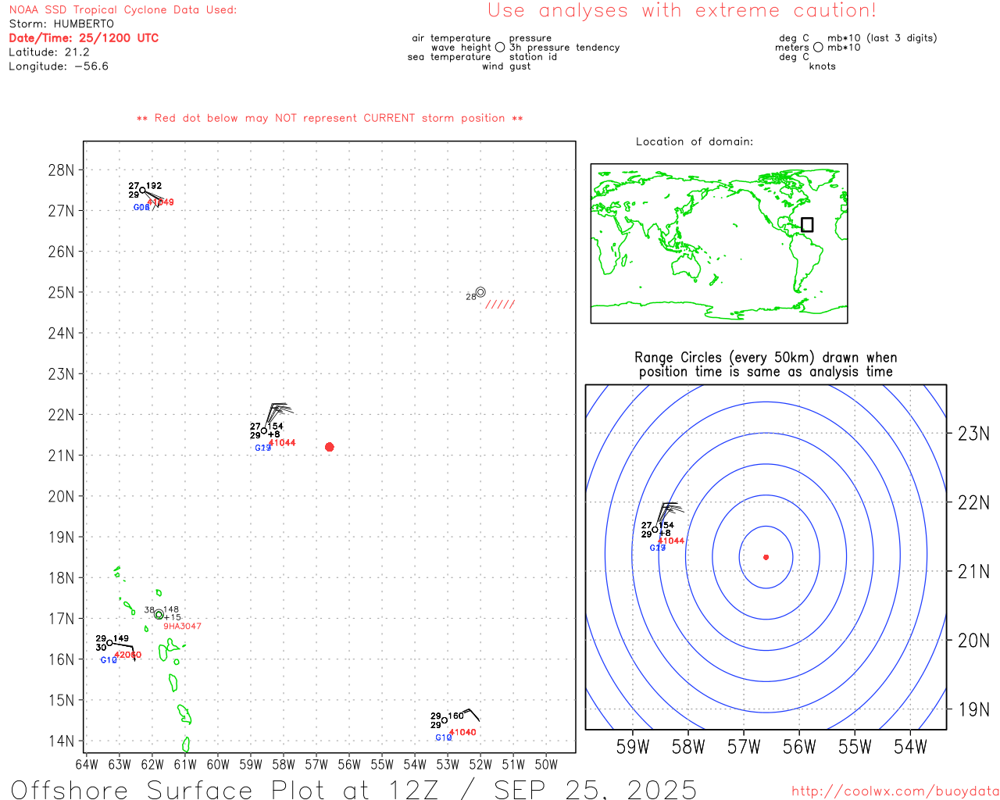
Task: Click ship 9HA3047 double-circle station marker
Action: pos(159,614)
